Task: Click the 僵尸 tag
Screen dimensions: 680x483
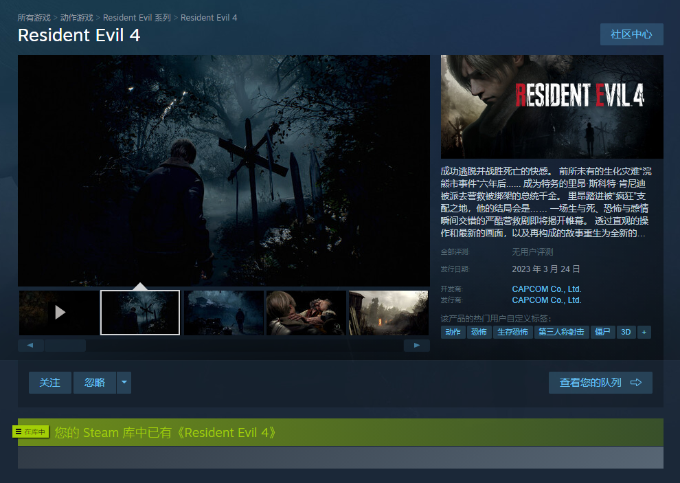Action: [603, 332]
